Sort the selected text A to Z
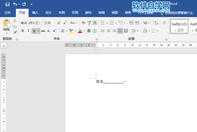197x132 pixels. click(156, 23)
